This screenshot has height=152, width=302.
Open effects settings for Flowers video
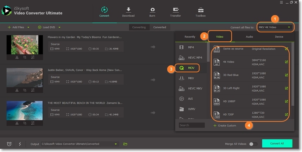33,57
